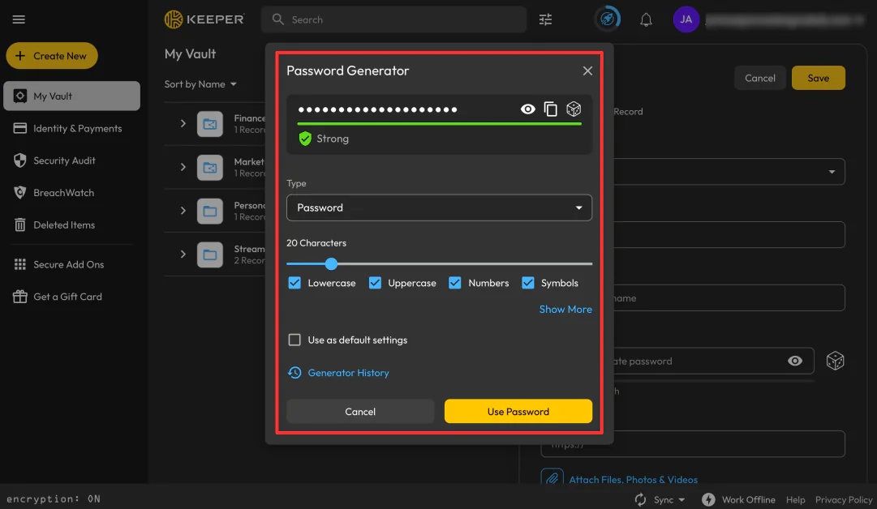Open the Type Password dropdown
Viewport: 877px width, 509px height.
pyautogui.click(x=439, y=207)
